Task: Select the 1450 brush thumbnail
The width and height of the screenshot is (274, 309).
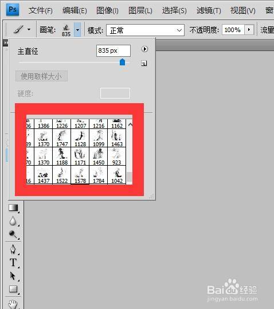Action: click(x=99, y=157)
